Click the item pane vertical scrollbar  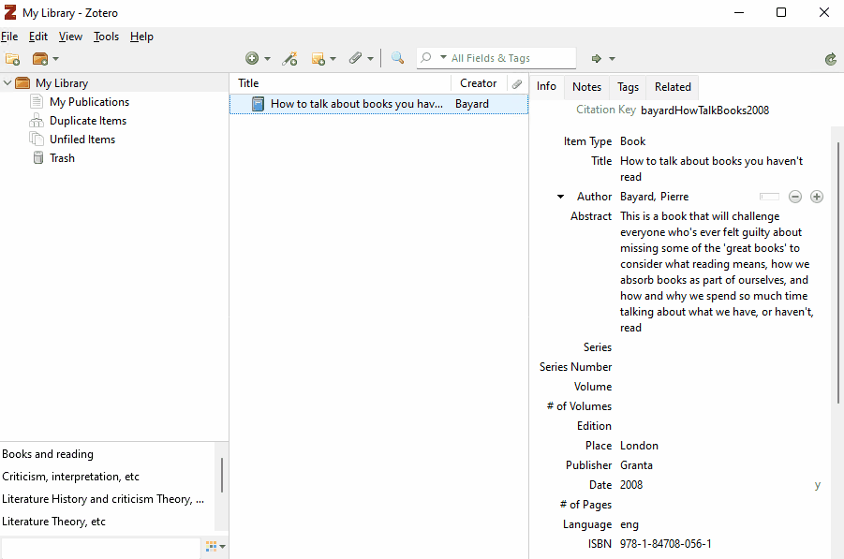tap(837, 272)
